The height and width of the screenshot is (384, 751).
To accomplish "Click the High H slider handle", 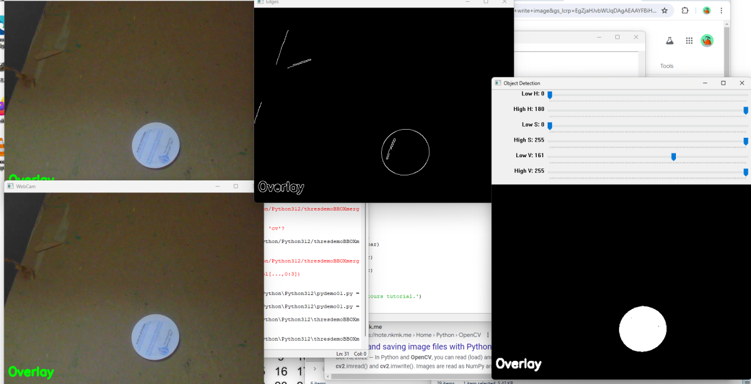I will [x=746, y=110].
